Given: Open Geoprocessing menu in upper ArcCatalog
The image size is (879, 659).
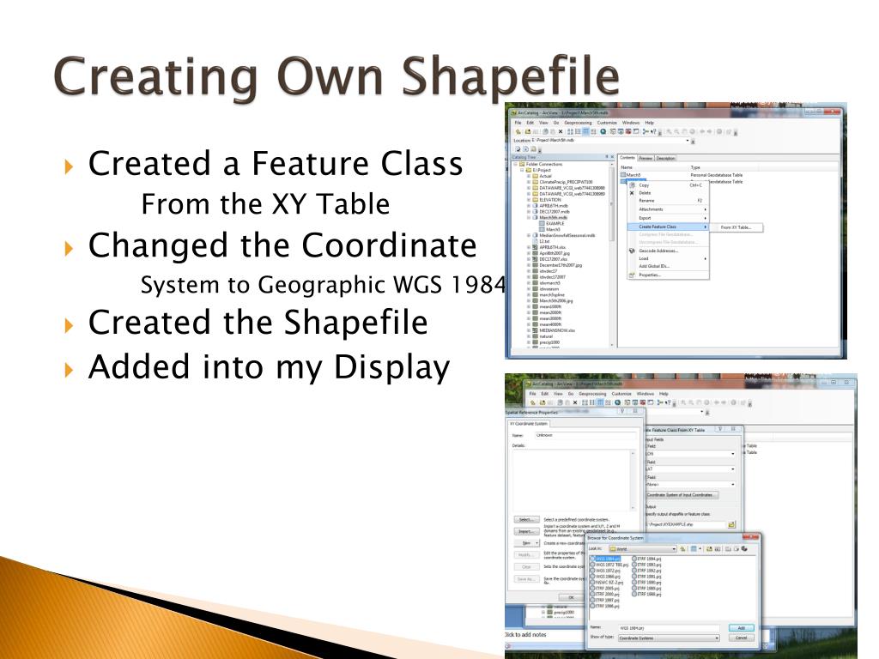Looking at the screenshot, I should [578, 123].
